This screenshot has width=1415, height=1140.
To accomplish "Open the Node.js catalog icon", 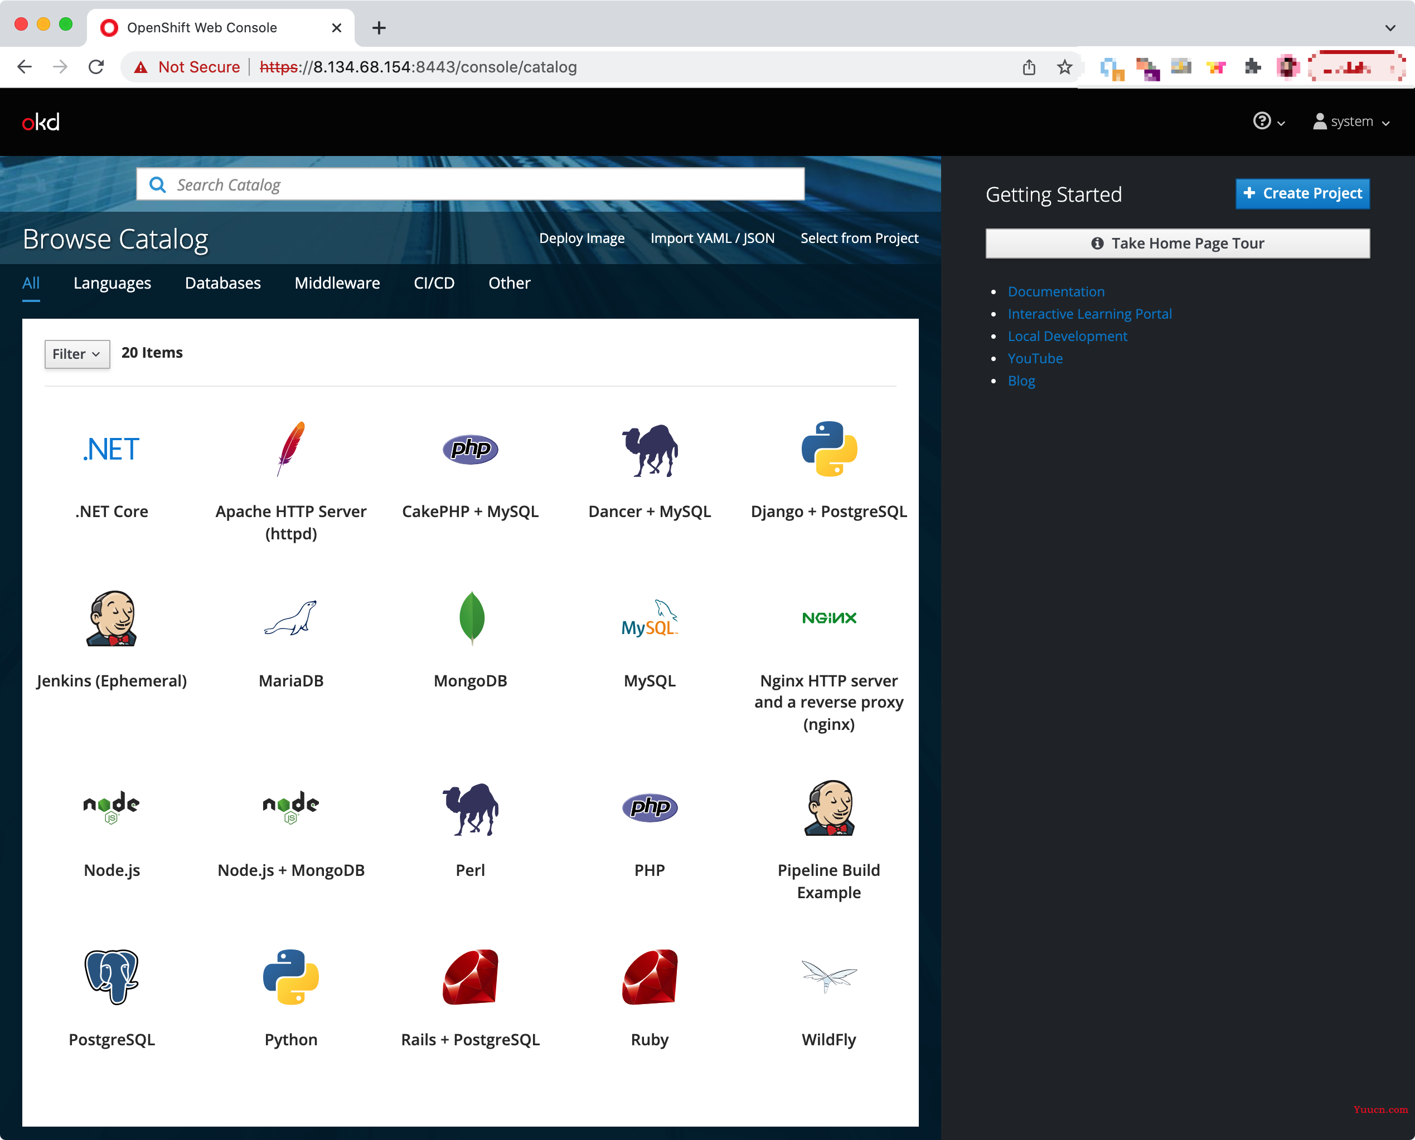I will [111, 807].
